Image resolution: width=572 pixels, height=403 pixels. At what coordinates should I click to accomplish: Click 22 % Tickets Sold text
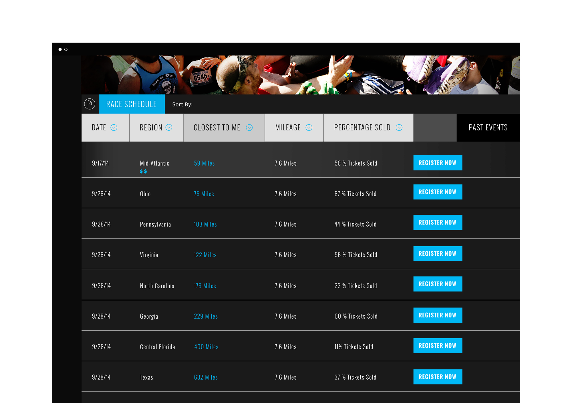(x=356, y=286)
